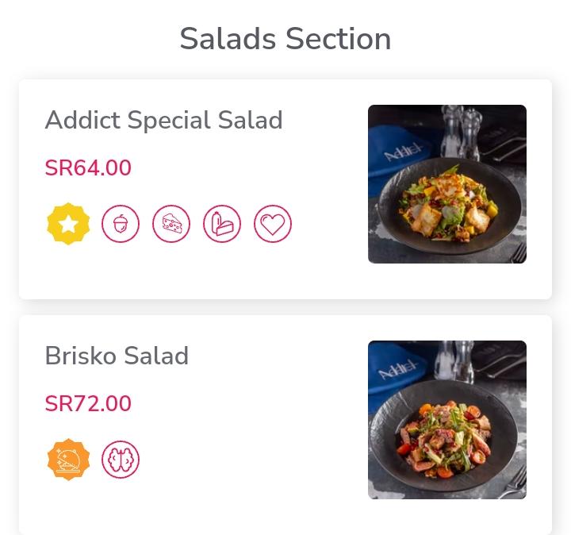Click the orange serving dish badge on Brisko Salad
The height and width of the screenshot is (535, 571).
pyautogui.click(x=68, y=460)
